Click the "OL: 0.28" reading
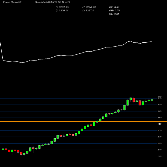Viewport: 167px width, 167px height. (114, 14)
